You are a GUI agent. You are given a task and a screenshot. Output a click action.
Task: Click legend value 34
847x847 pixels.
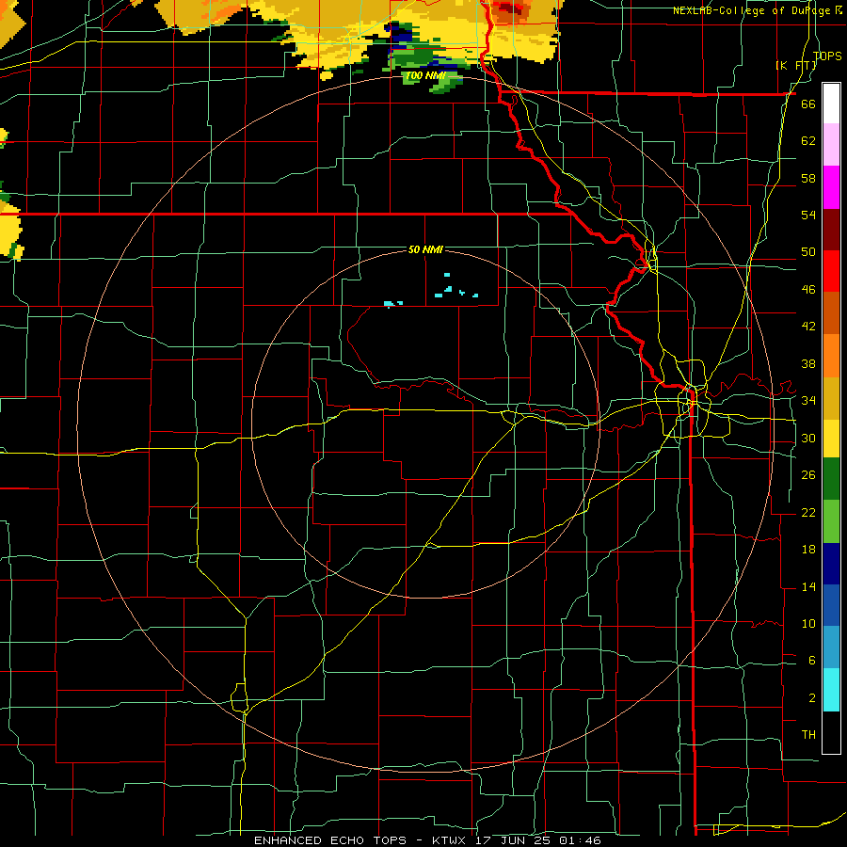(808, 401)
